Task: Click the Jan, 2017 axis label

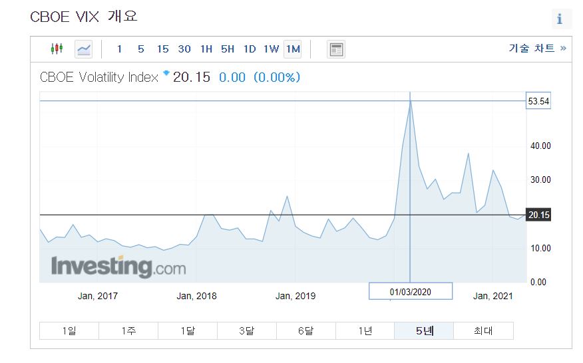Action: pos(98,296)
